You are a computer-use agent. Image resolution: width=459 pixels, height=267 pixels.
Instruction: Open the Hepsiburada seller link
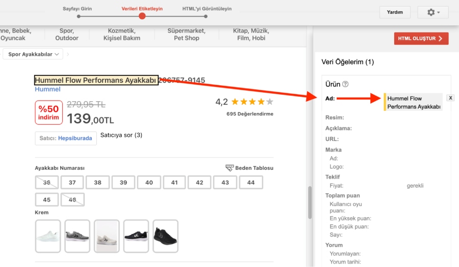point(75,138)
